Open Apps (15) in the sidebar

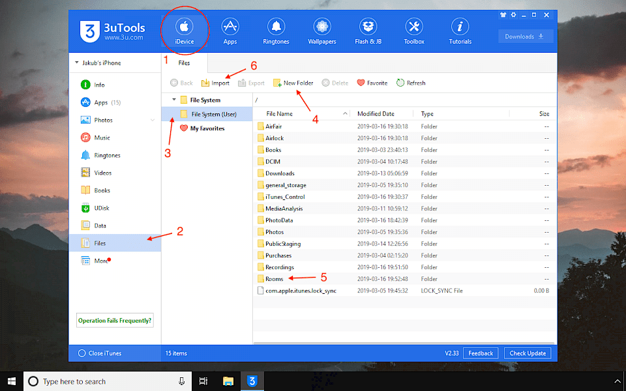point(115,102)
